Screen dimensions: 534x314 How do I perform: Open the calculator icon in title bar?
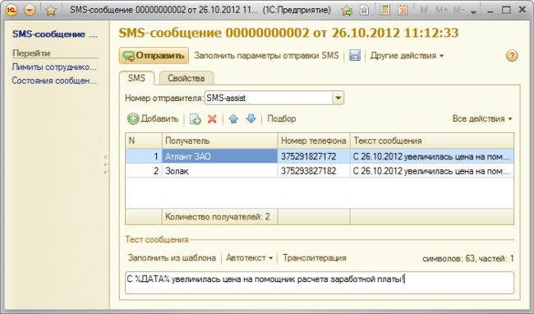coord(385,10)
